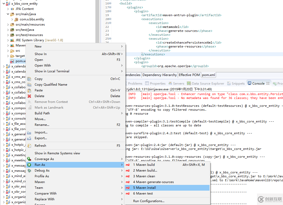The width and height of the screenshot is (283, 205).
Task: Click the Properties view icon
Action: pos(147,83)
